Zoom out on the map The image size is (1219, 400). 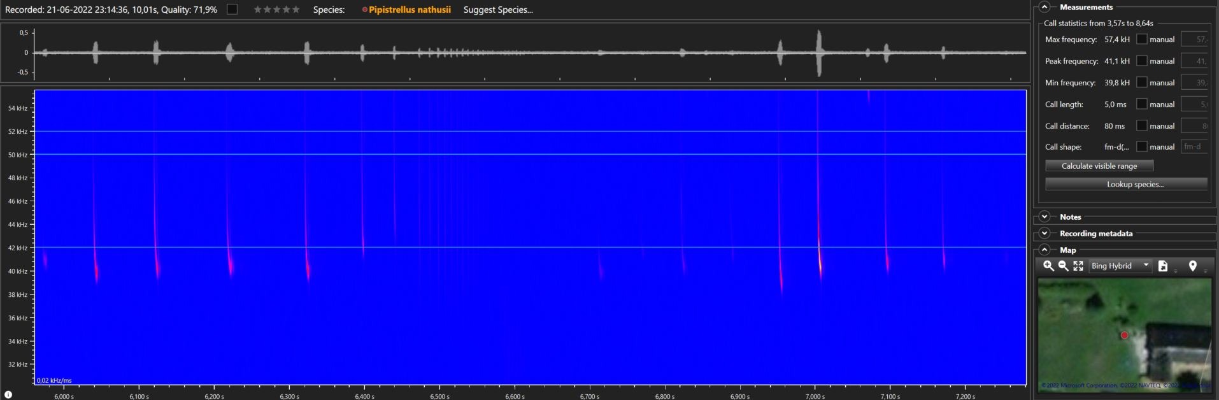point(1063,266)
